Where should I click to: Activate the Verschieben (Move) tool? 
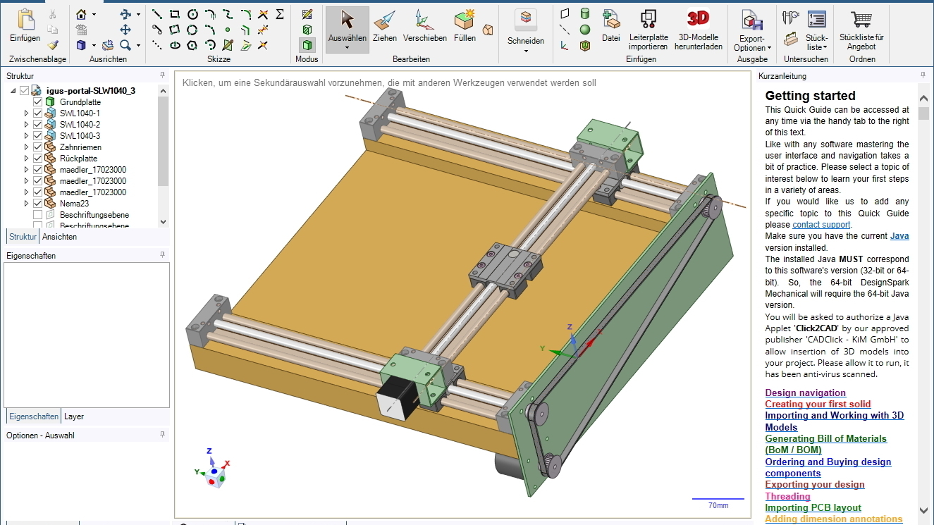tap(425, 27)
